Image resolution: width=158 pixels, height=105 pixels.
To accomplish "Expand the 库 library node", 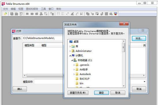I will [70, 46].
